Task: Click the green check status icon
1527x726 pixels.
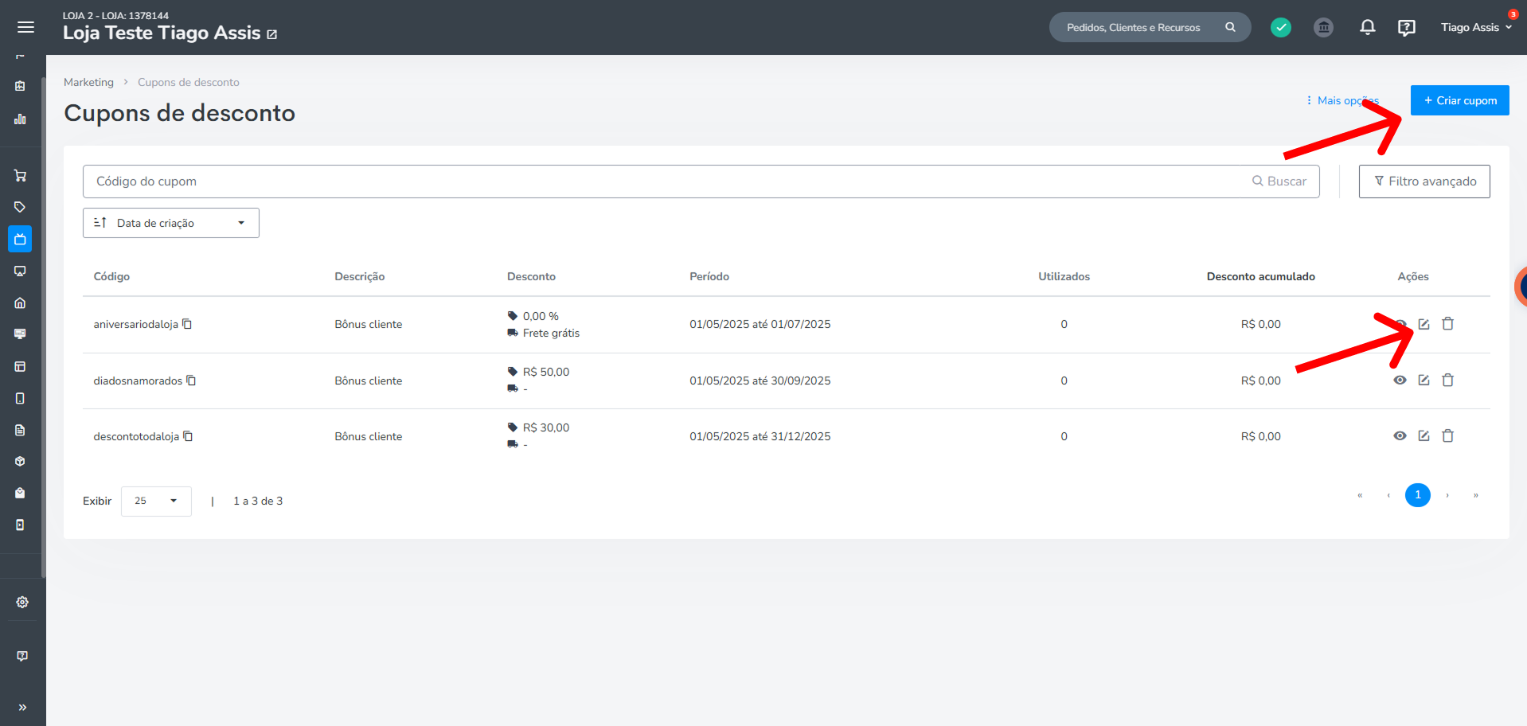Action: [1280, 27]
